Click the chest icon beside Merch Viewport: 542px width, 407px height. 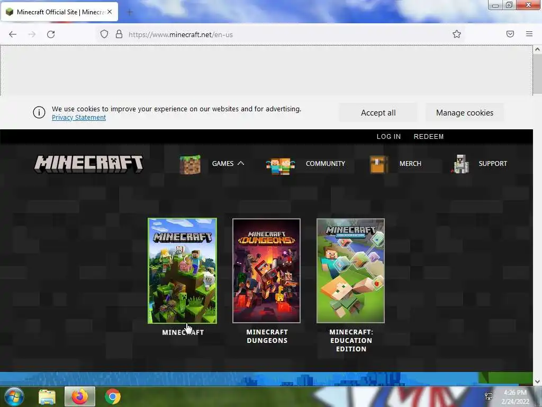[378, 164]
